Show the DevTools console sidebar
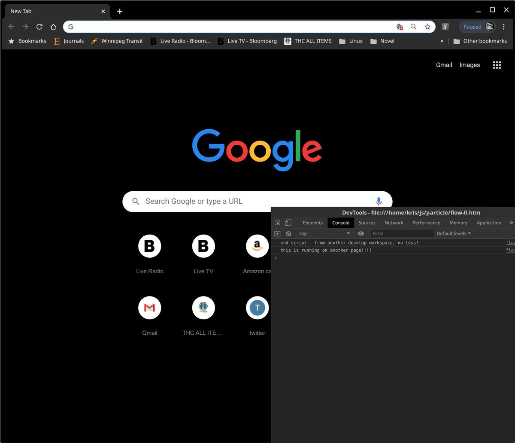The image size is (515, 443). [x=277, y=233]
